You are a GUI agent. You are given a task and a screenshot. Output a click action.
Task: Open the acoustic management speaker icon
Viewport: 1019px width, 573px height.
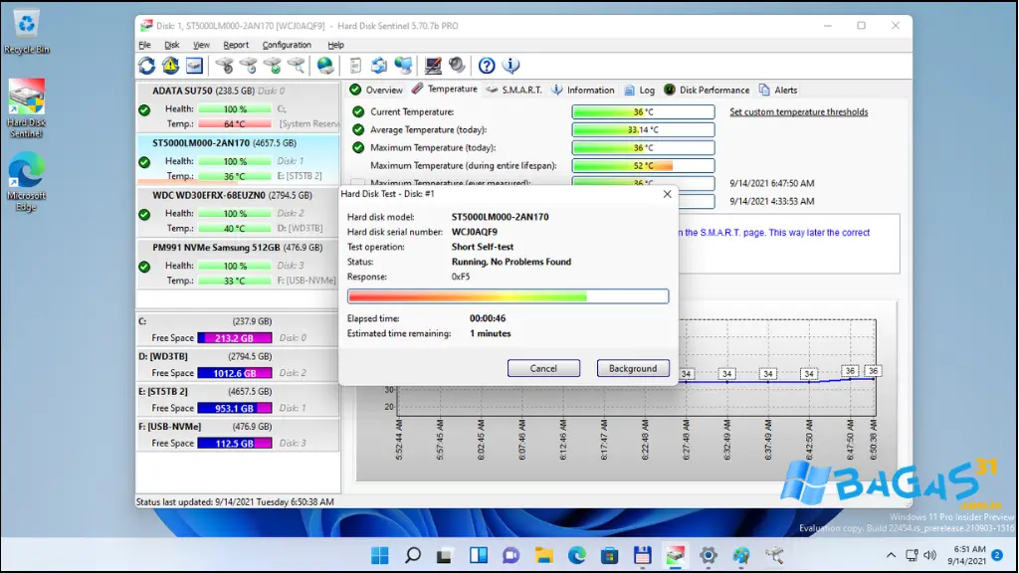click(x=457, y=65)
